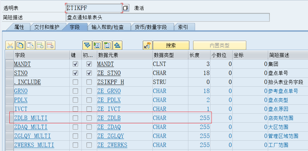Click field name IVCT
Screen dimensions: 308x151
coord(21,109)
